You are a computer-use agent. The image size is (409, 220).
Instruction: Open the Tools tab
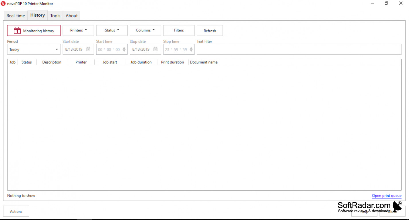point(55,16)
